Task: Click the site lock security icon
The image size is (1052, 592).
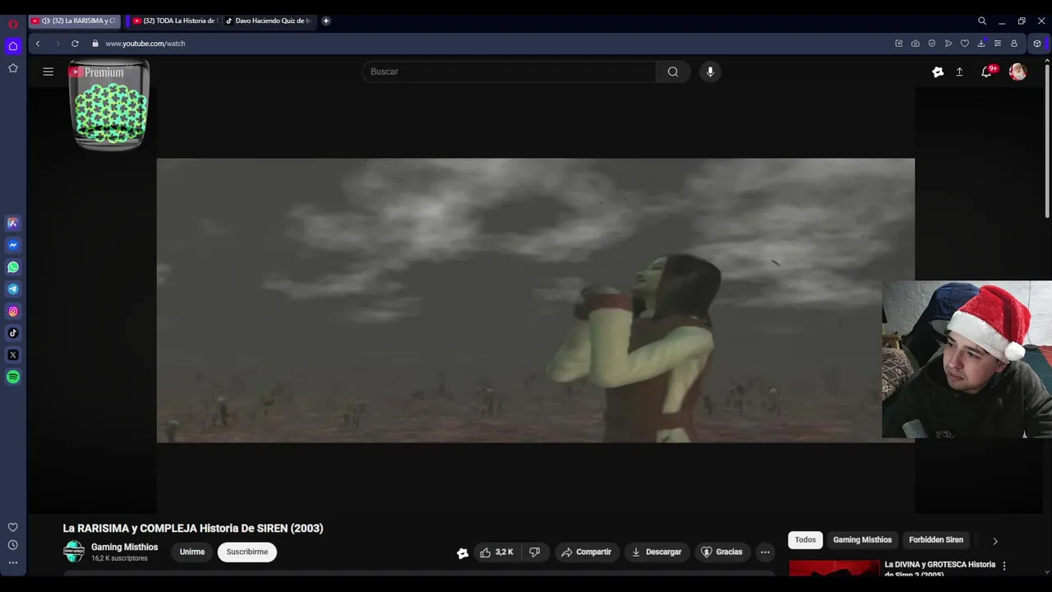Action: [x=95, y=44]
